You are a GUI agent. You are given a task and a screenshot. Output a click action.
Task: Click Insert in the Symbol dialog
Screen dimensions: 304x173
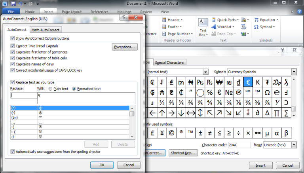click(261, 165)
